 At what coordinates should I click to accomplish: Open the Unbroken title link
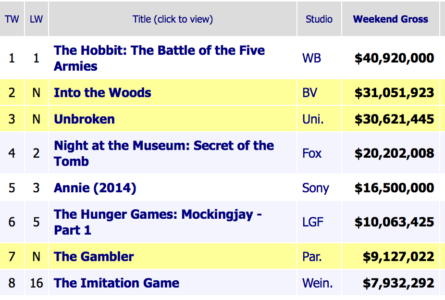[x=84, y=119]
